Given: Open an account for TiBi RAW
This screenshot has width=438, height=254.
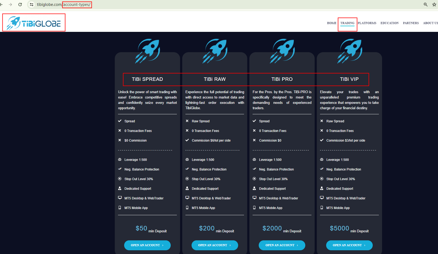Looking at the screenshot, I should 215,245.
